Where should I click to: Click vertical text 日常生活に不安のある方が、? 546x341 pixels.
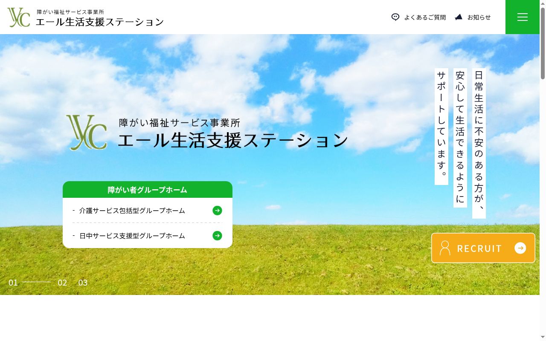pyautogui.click(x=479, y=143)
